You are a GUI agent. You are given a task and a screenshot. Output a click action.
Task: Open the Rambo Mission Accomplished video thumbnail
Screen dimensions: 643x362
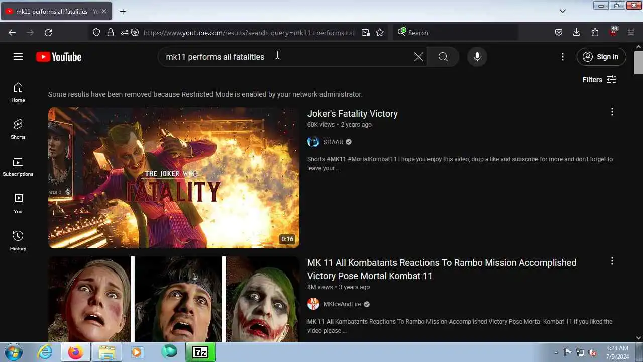click(174, 299)
